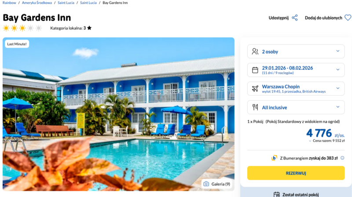The width and height of the screenshot is (352, 197).
Task: Click the calendar icon in date field
Action: coord(255,70)
